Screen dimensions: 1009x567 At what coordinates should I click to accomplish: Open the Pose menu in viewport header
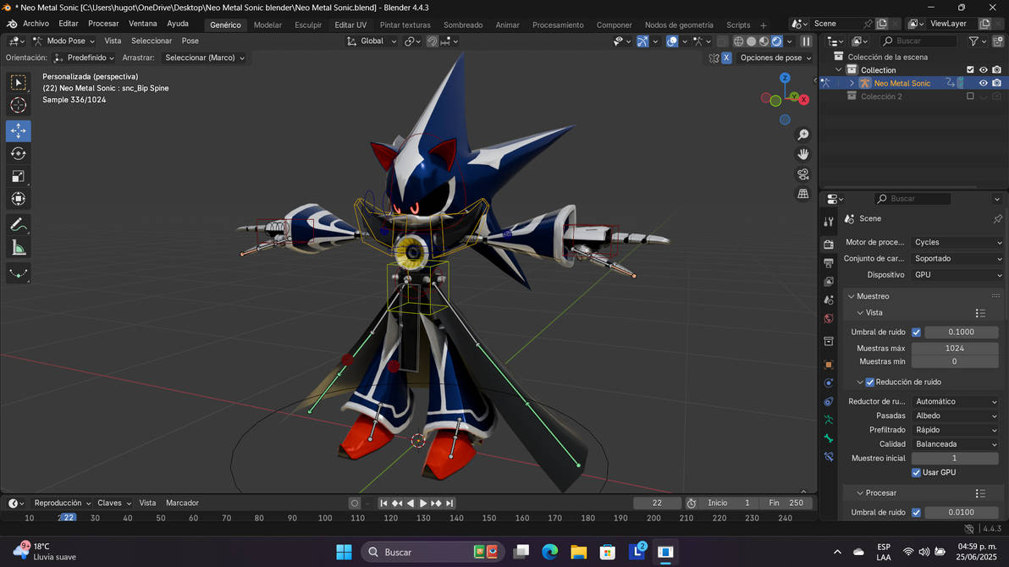point(190,41)
